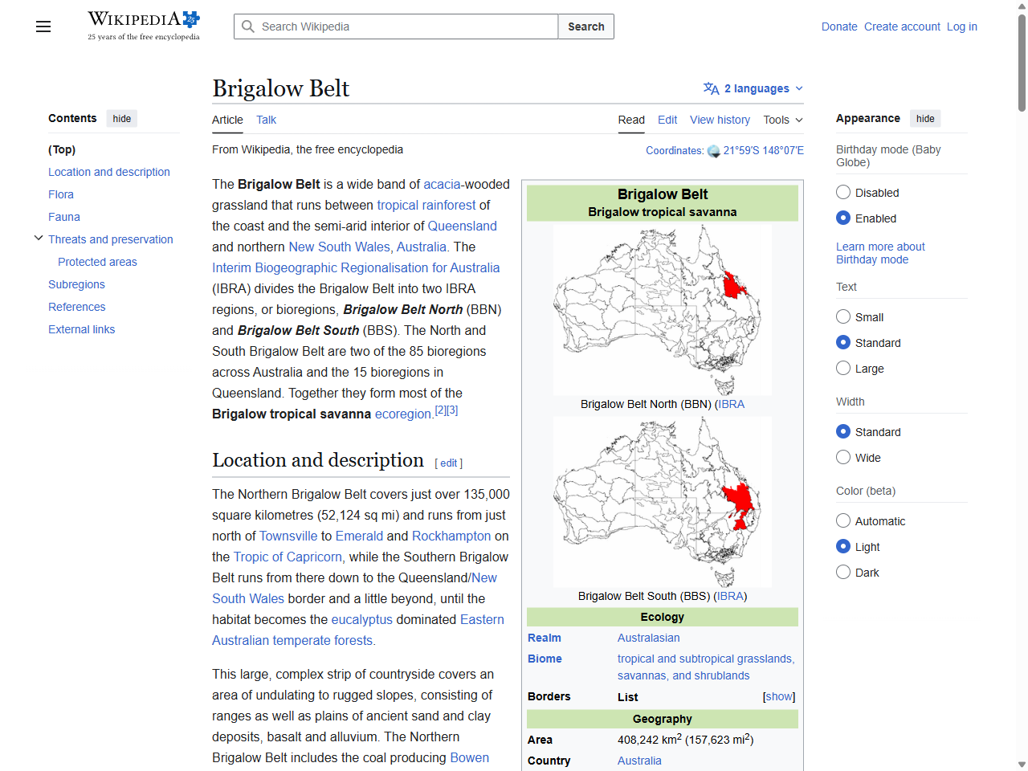Click the Donate link
Screen dimensions: 1028x771
pyautogui.click(x=839, y=27)
